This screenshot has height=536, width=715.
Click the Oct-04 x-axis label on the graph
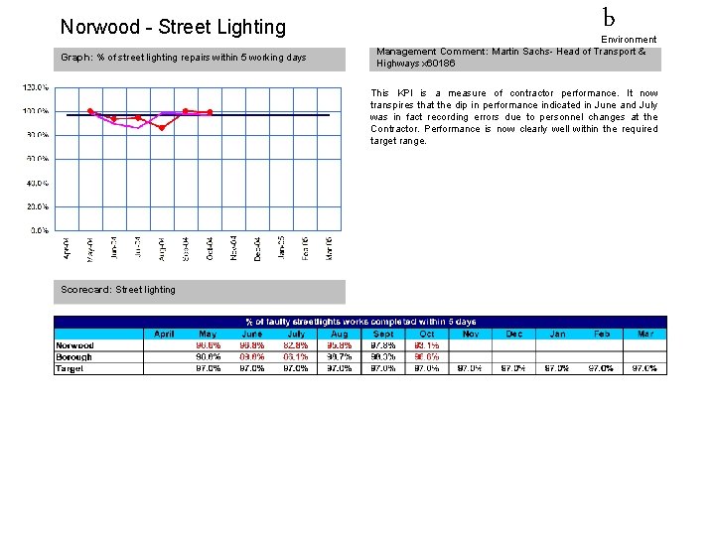[x=210, y=248]
